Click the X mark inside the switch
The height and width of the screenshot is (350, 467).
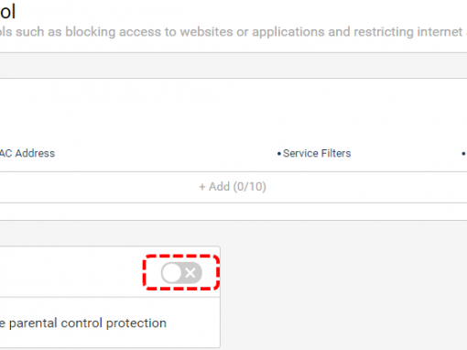tap(190, 273)
